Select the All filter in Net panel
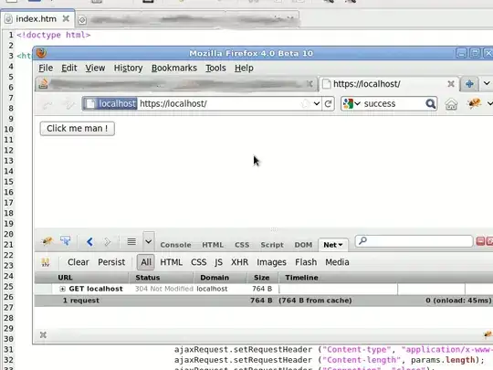The image size is (493, 370). (x=145, y=262)
